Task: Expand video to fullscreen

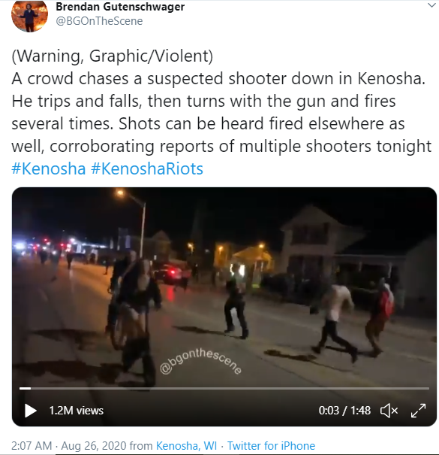Action: click(x=418, y=411)
